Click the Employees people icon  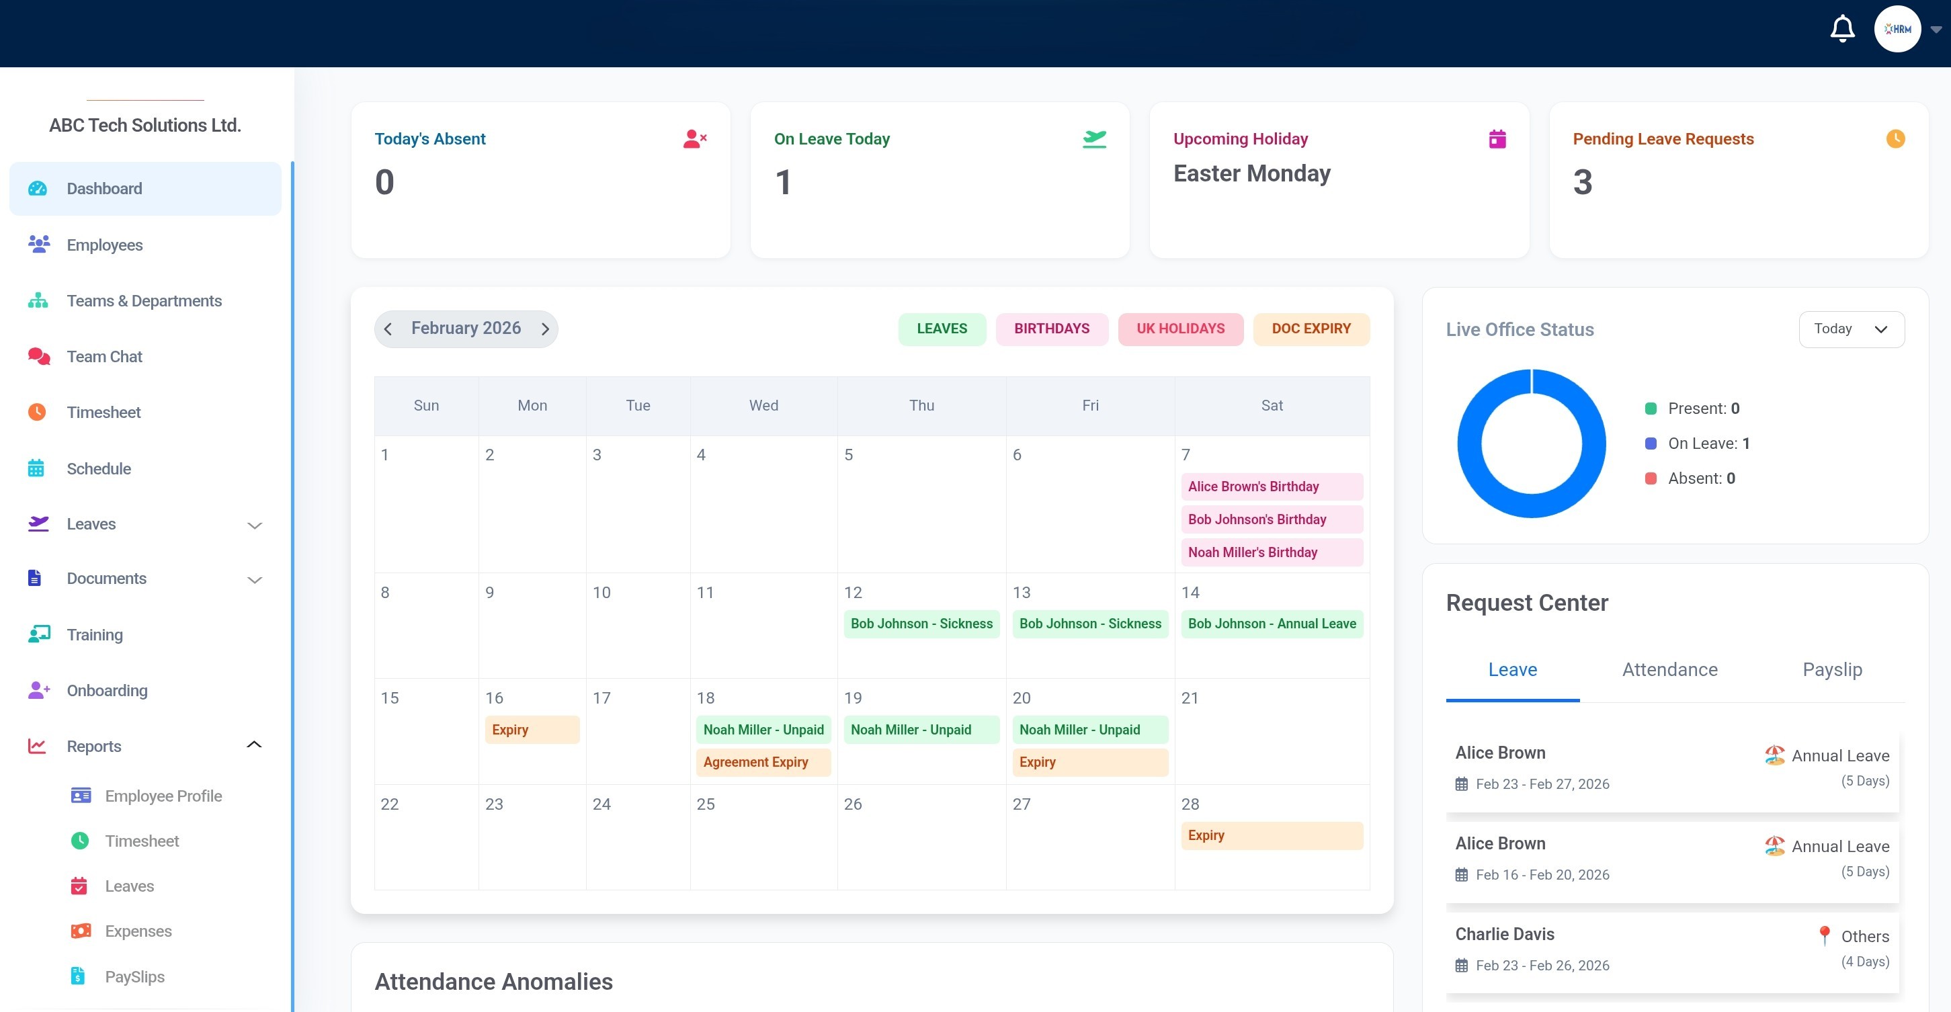[38, 244]
